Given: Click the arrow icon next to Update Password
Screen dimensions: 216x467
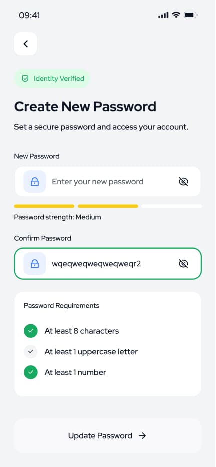Looking at the screenshot, I should (x=143, y=436).
